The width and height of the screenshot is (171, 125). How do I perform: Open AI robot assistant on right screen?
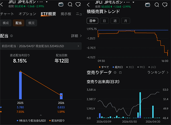pos(148,5)
